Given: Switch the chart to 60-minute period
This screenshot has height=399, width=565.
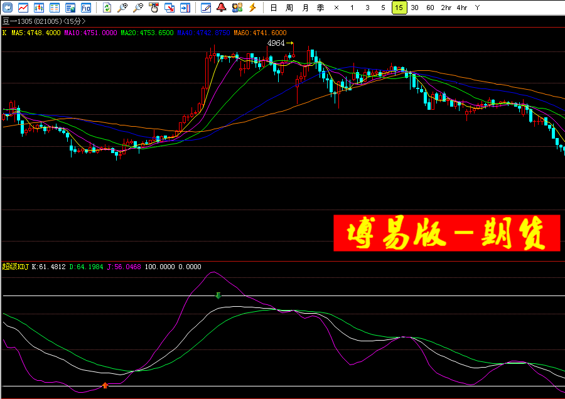Looking at the screenshot, I should (430, 8).
